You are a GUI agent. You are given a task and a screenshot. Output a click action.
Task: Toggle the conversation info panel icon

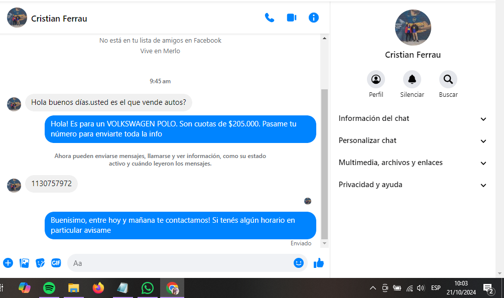(314, 18)
